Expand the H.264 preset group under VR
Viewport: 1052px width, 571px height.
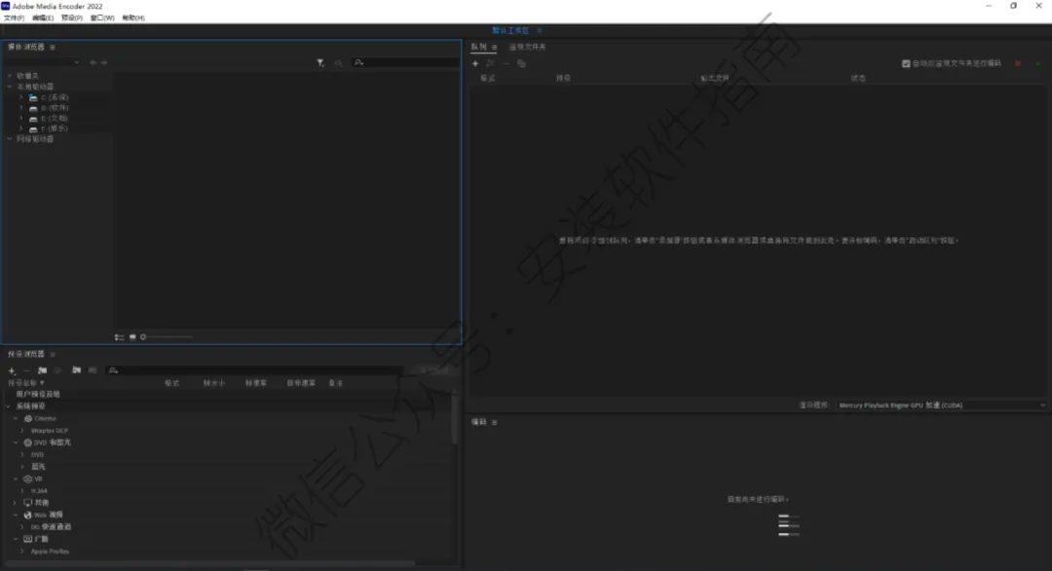pos(22,490)
